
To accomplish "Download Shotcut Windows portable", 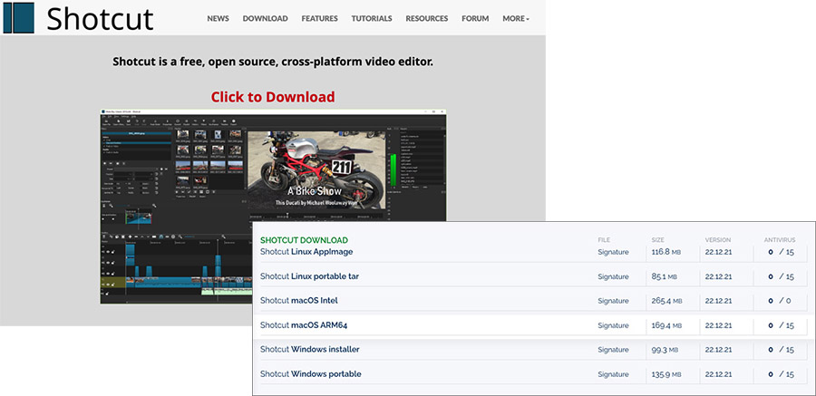I will (311, 373).
